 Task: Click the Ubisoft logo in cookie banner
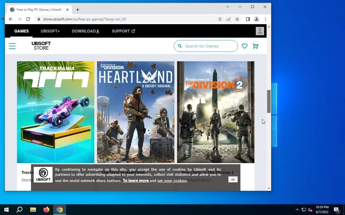[43, 175]
